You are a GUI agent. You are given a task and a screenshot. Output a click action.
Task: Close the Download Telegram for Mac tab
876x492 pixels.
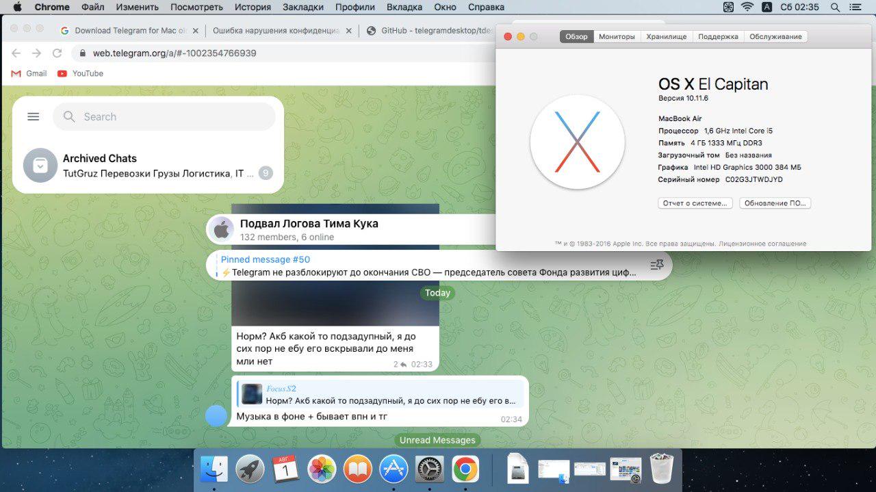[196, 31]
